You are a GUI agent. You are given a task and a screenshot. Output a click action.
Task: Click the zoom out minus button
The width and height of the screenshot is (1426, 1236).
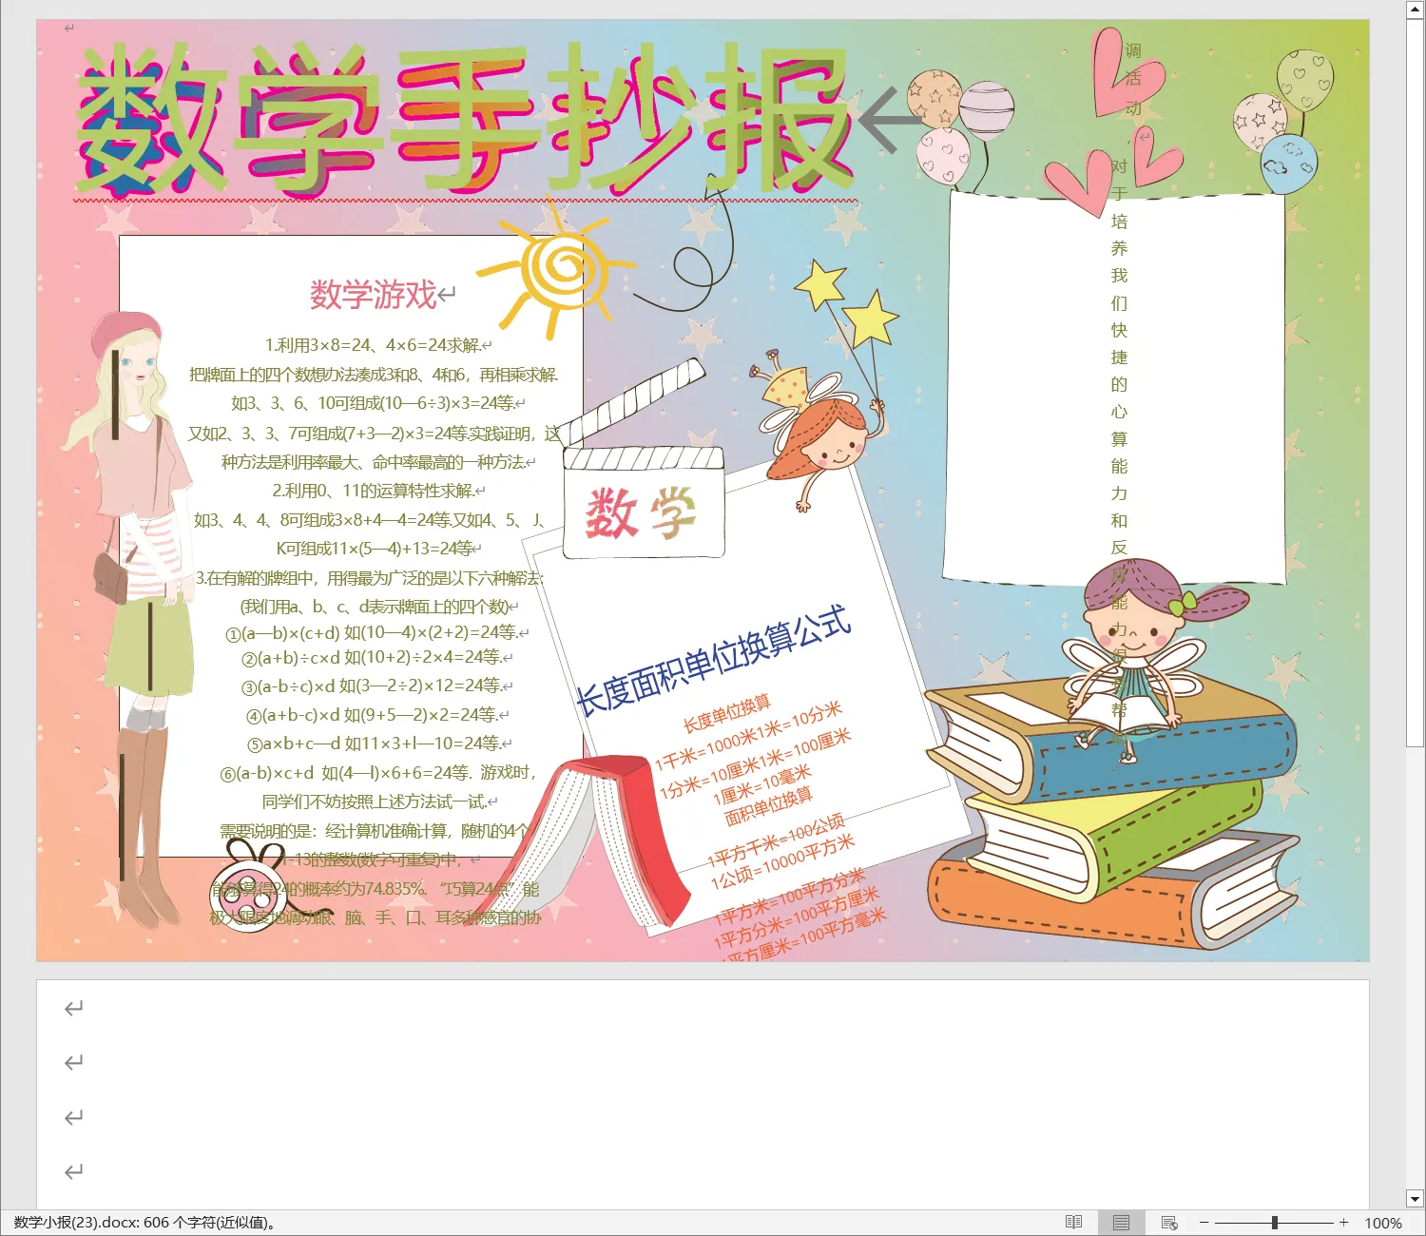[x=1204, y=1223]
